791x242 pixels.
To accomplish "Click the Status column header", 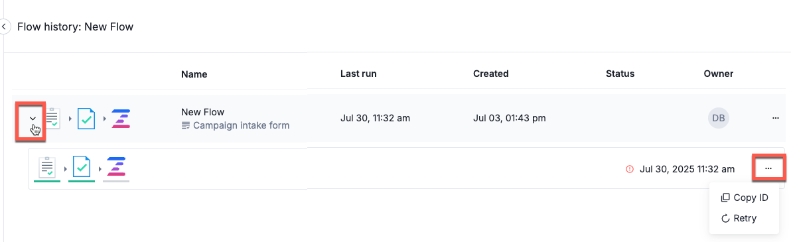I will coord(620,74).
